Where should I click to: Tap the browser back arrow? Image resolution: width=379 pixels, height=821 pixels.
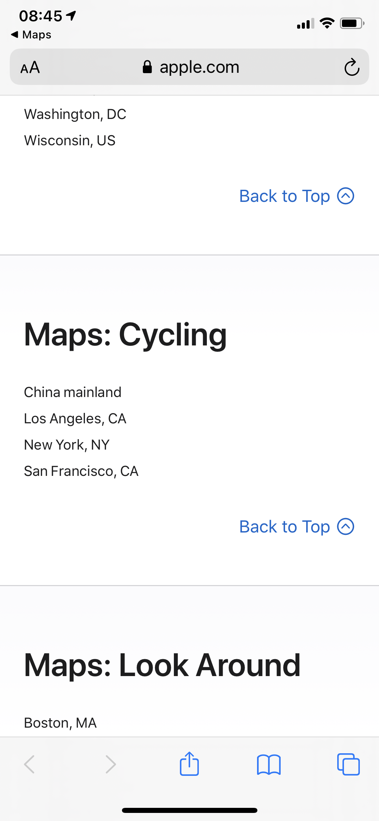pos(30,764)
